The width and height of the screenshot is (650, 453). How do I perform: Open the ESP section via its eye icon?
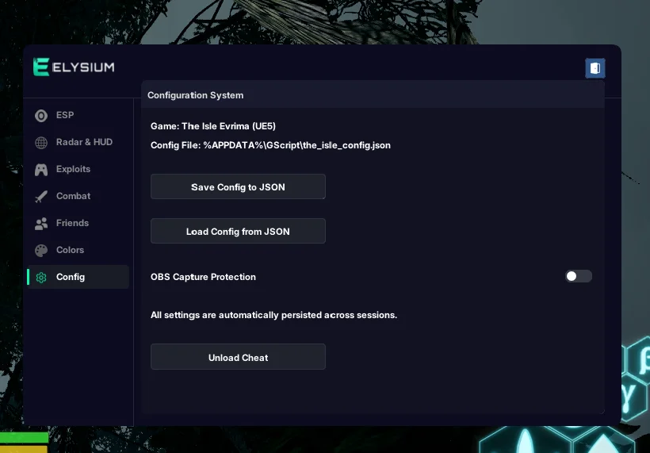coord(41,116)
